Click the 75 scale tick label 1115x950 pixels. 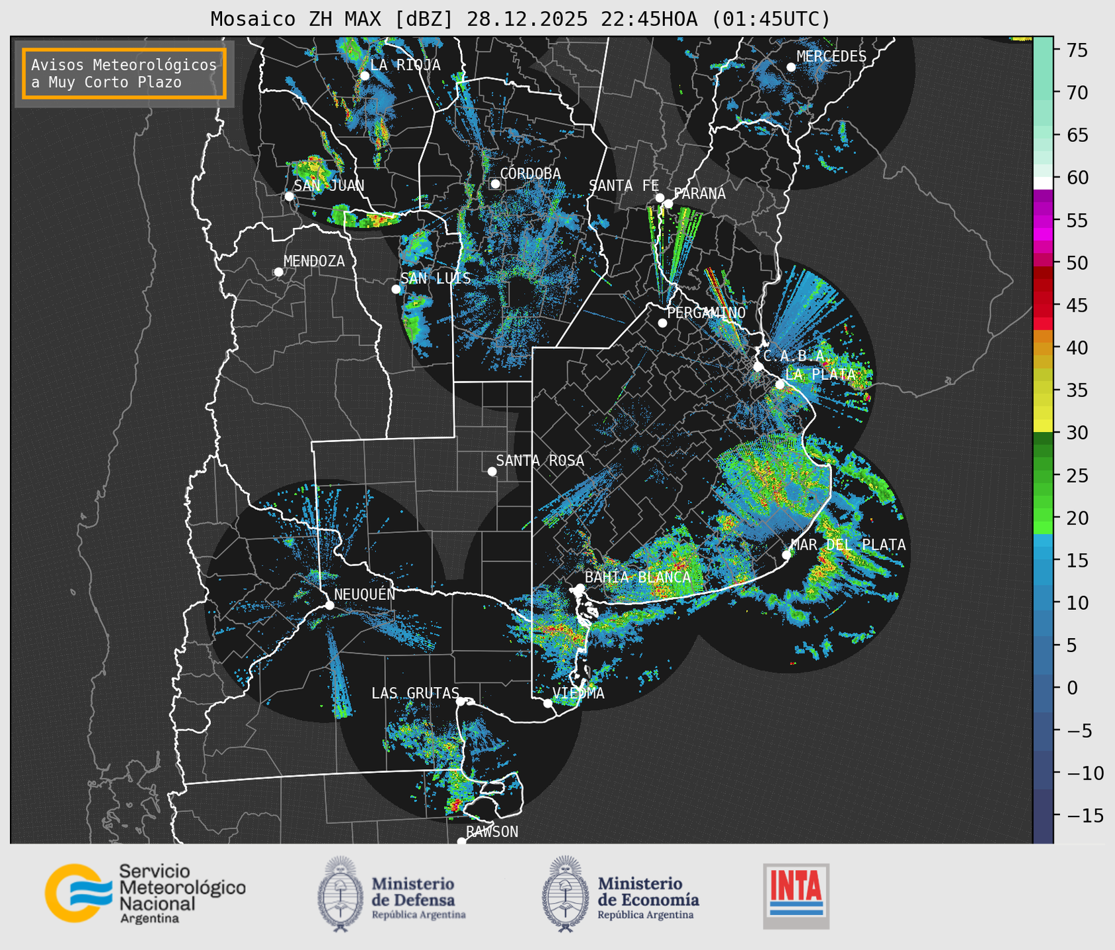click(x=1077, y=50)
